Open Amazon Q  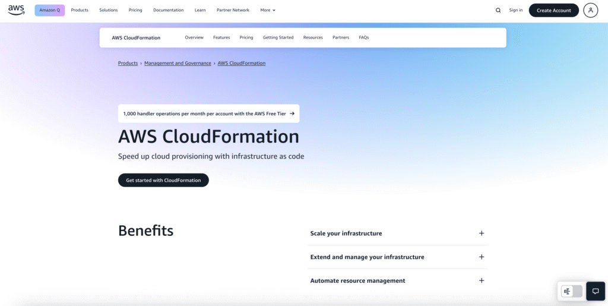[50, 11]
